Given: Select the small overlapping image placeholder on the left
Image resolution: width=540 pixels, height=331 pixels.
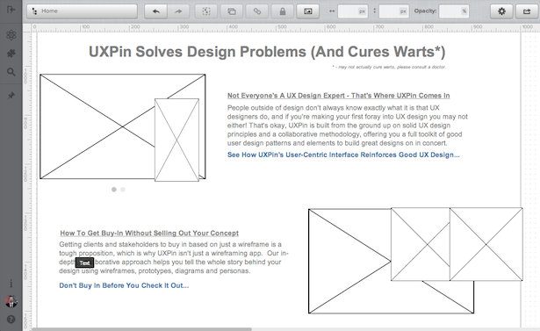Looking at the screenshot, I should click(176, 140).
